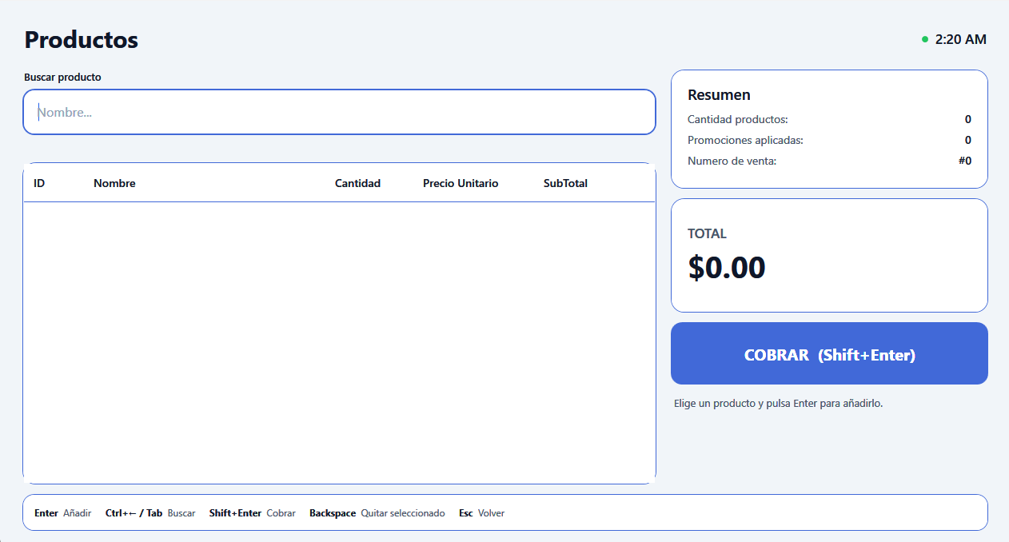Click the COBRAR (Shift+Enter) button
The width and height of the screenshot is (1009, 542).
829,353
